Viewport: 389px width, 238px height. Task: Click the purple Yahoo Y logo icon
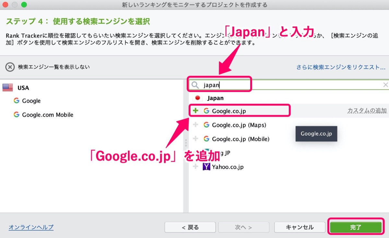tap(206, 167)
